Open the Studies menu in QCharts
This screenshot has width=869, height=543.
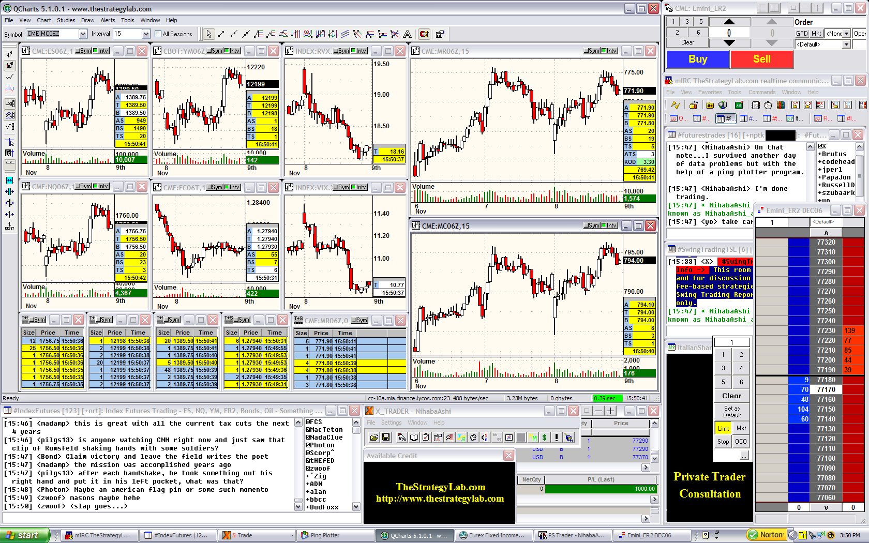coord(66,21)
